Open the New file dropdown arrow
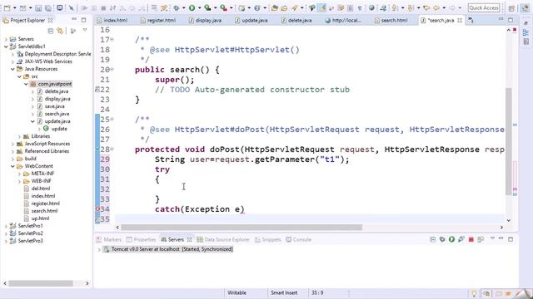This screenshot has height=299, width=533. [x=14, y=7]
